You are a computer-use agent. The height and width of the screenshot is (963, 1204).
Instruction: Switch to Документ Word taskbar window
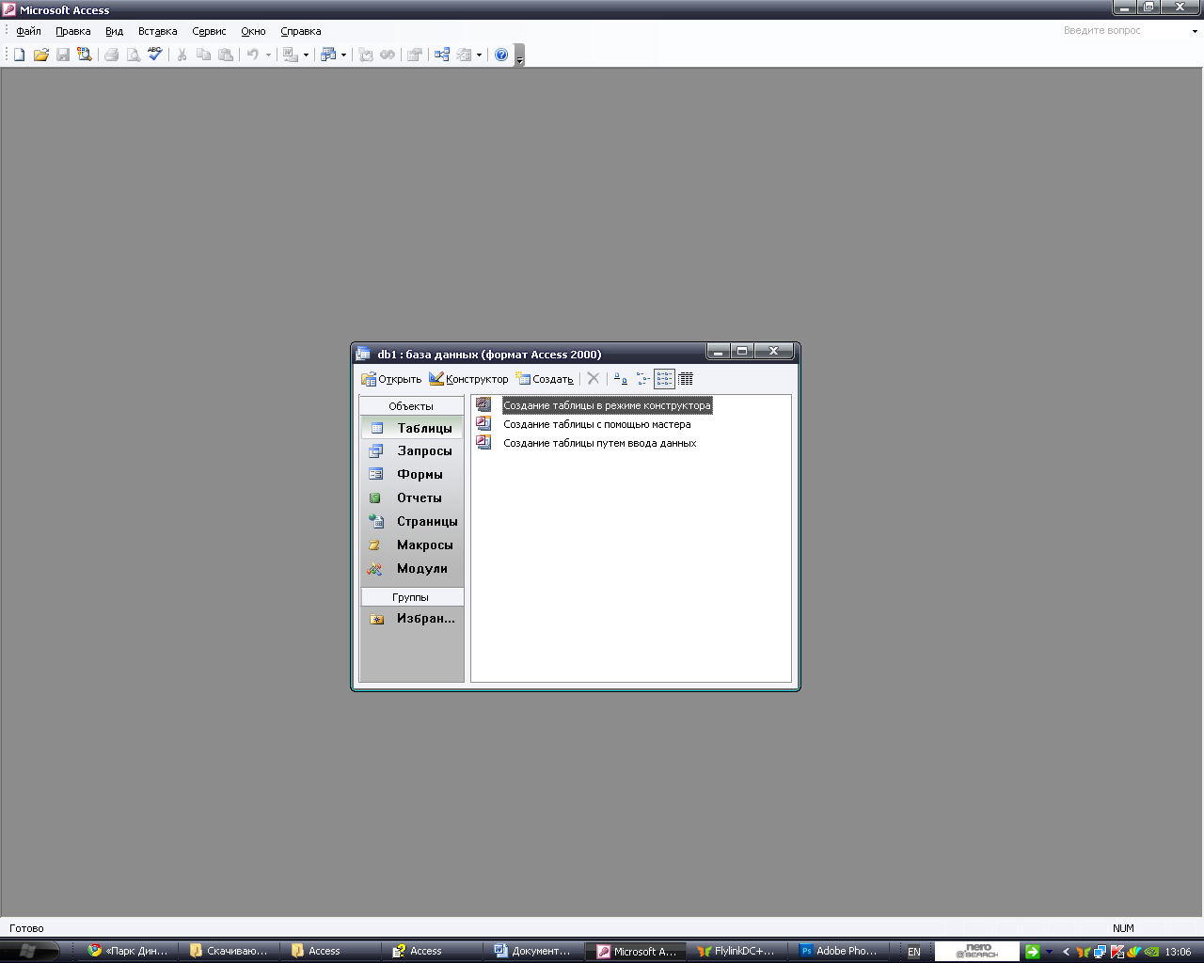[532, 951]
